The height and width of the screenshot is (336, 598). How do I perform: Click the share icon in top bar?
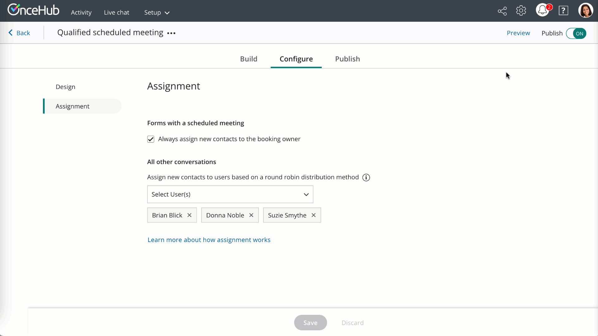502,11
